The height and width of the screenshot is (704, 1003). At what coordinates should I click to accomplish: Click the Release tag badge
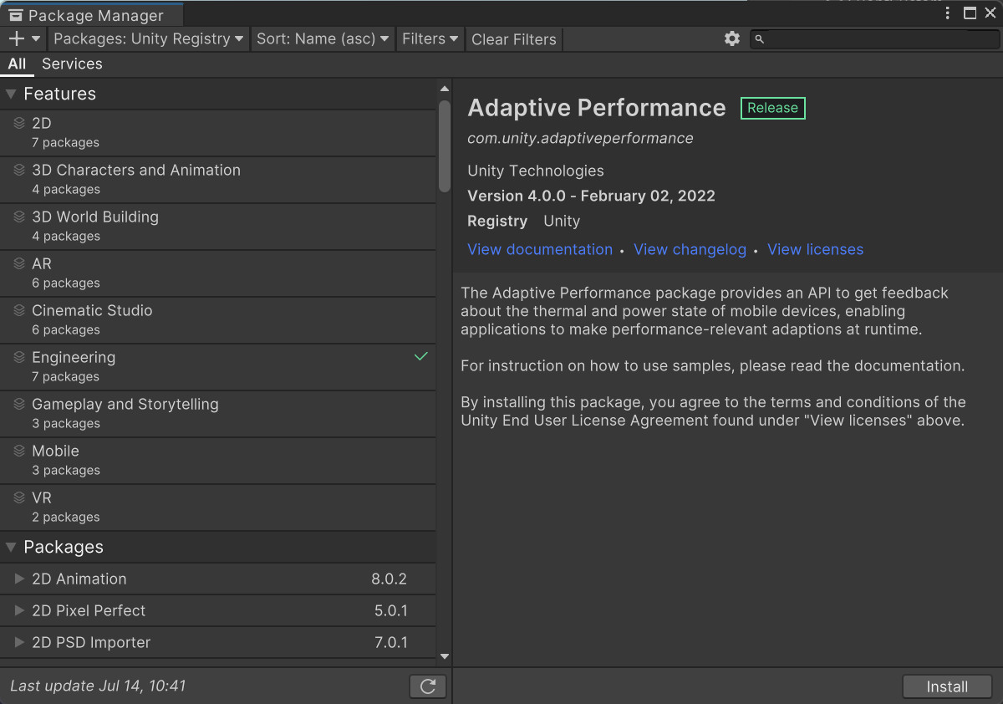773,108
